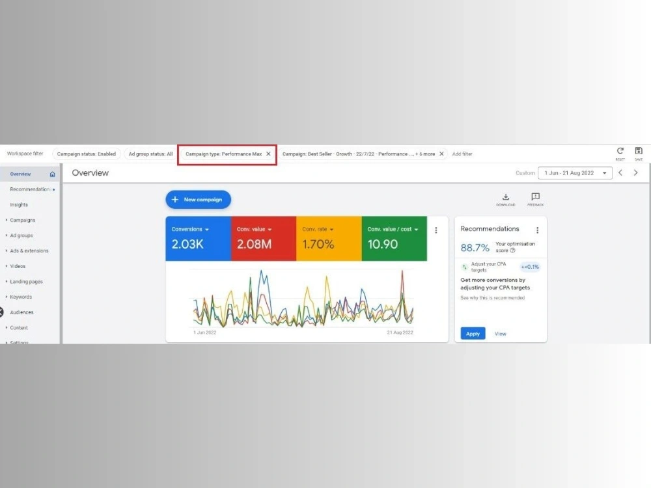The height and width of the screenshot is (488, 651).
Task: Click the home icon beside Overview
Action: coord(52,174)
